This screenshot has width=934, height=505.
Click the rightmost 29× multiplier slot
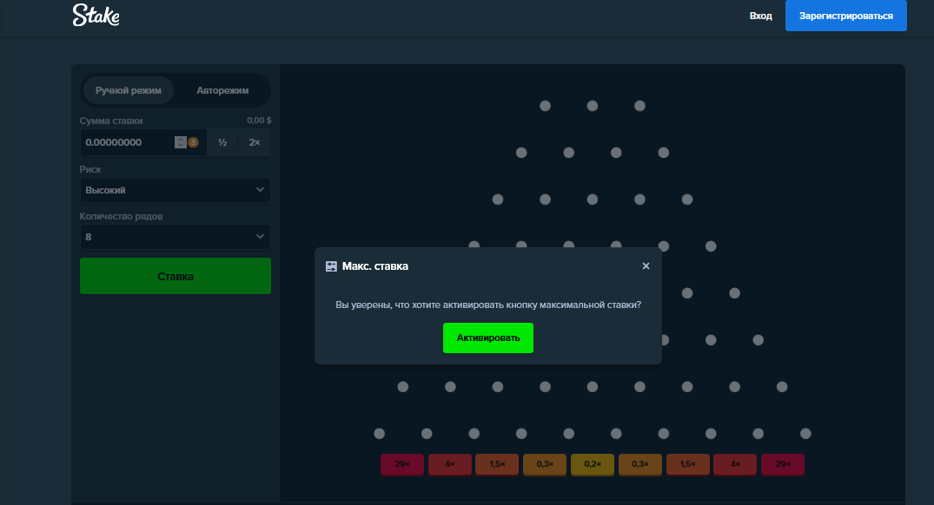point(782,464)
